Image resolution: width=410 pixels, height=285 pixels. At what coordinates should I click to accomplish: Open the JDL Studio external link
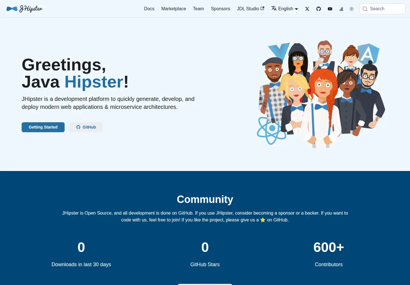[251, 9]
